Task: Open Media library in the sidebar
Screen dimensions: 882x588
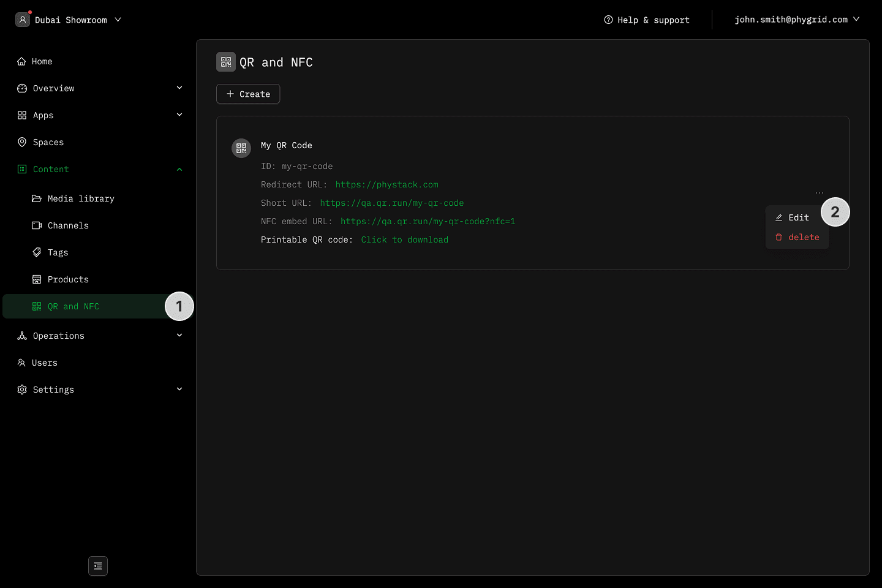Action: (x=80, y=198)
